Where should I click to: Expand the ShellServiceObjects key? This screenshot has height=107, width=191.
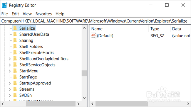coord(10,65)
